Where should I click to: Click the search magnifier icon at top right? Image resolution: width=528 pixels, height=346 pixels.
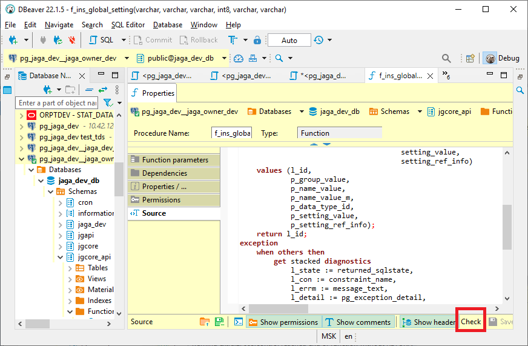[446, 58]
